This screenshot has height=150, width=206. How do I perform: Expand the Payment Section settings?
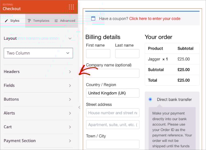pyautogui.click(x=38, y=141)
